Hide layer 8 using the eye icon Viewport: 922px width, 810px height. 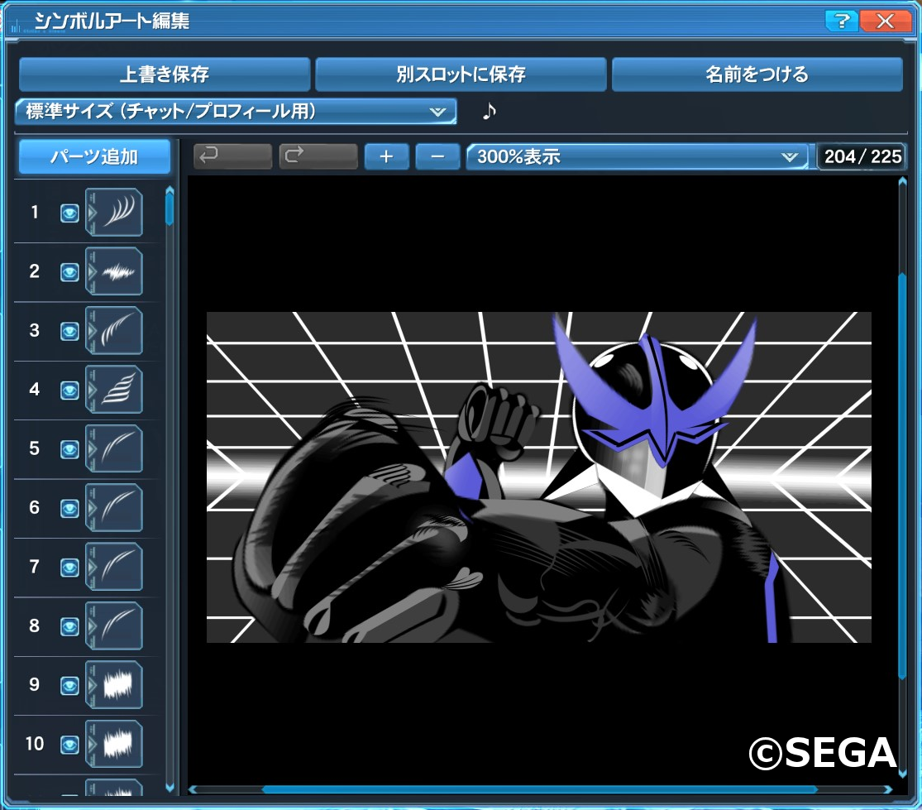[69, 626]
